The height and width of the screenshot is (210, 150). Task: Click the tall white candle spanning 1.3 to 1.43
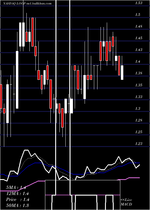point(17,80)
